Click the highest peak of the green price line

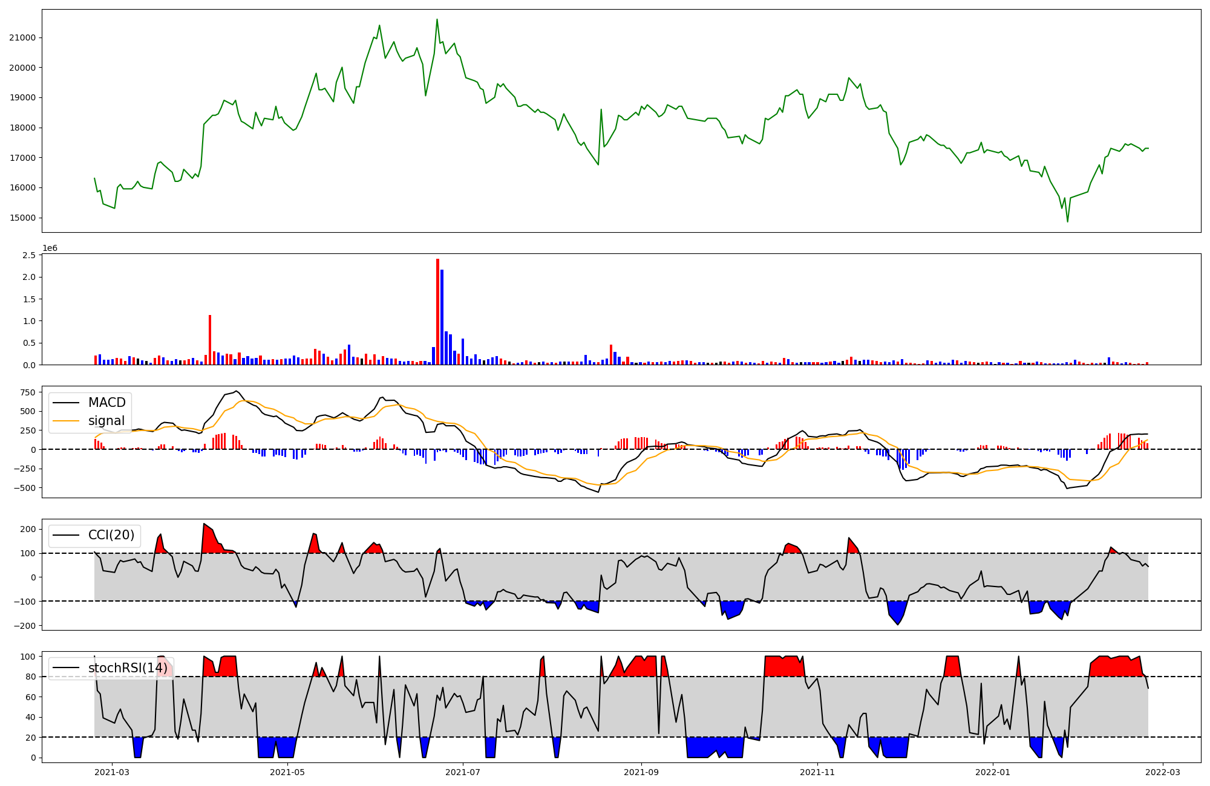(437, 20)
